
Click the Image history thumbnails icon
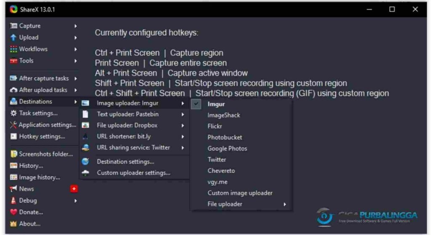13,177
